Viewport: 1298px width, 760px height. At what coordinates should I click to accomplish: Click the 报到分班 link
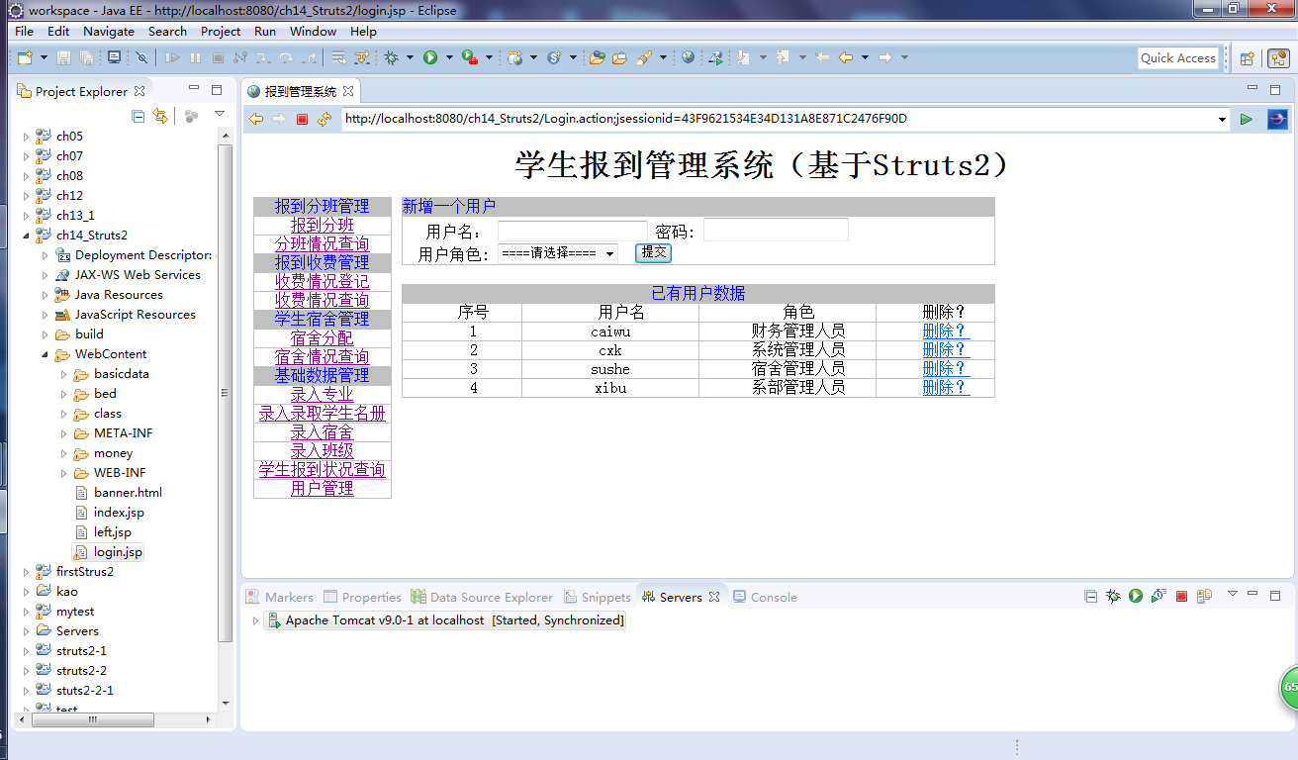click(323, 225)
